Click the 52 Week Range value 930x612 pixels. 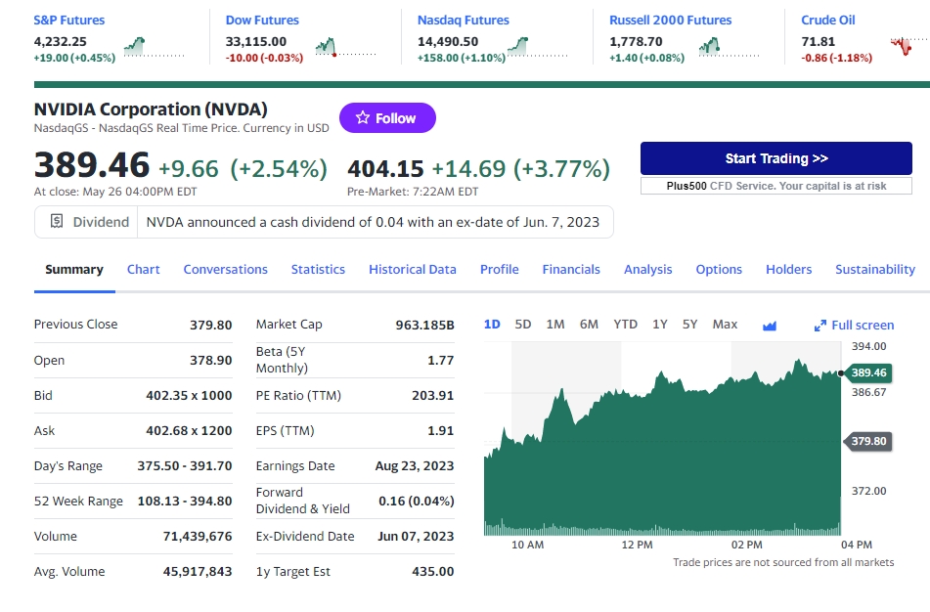[x=185, y=502]
